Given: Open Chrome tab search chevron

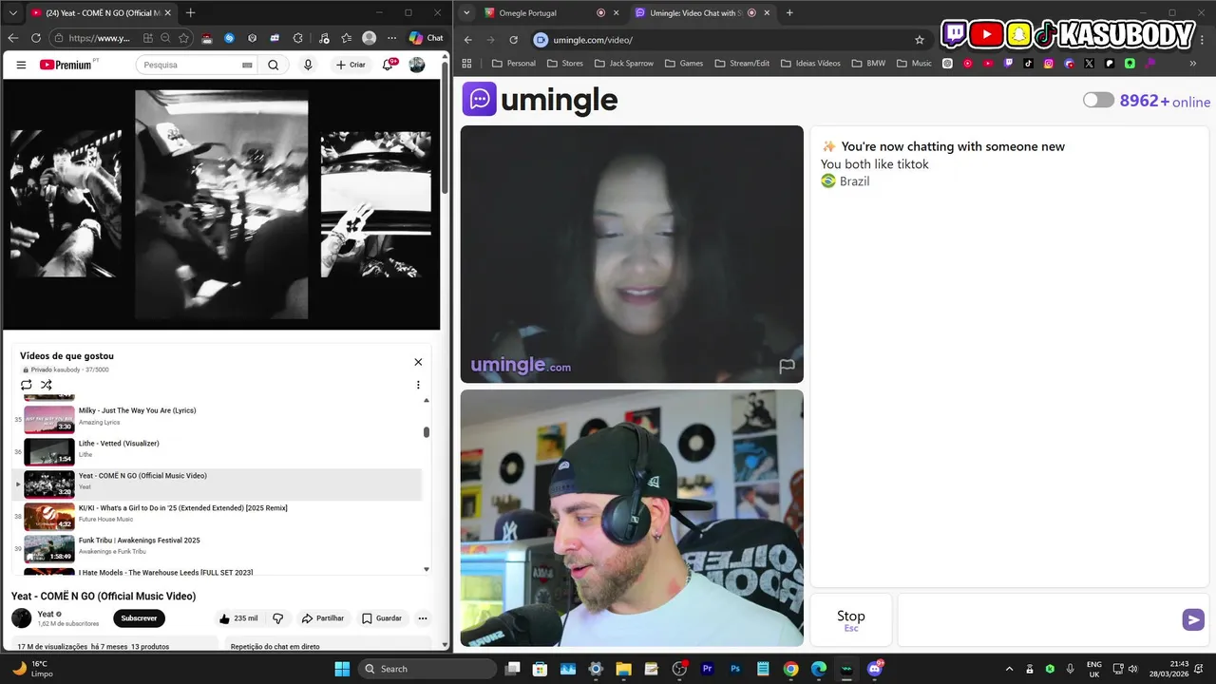Looking at the screenshot, I should (x=465, y=13).
